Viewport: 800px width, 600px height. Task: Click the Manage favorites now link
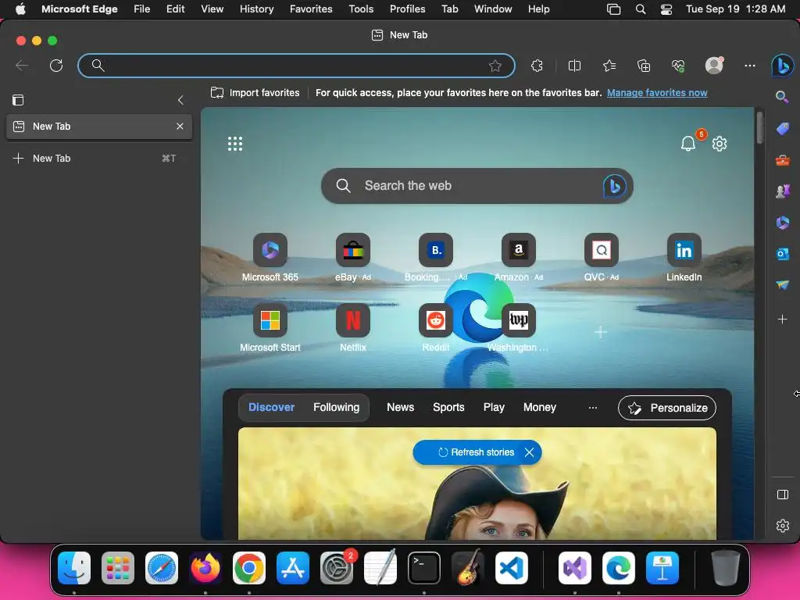[657, 93]
